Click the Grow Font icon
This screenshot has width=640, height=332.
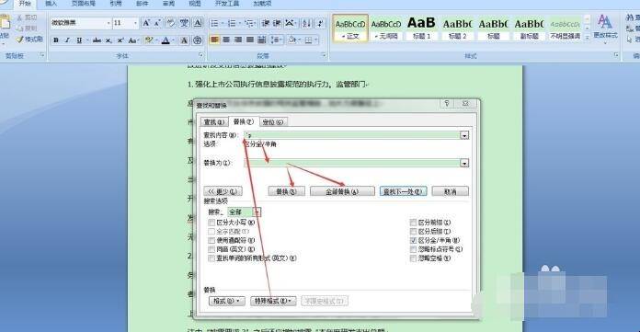146,23
